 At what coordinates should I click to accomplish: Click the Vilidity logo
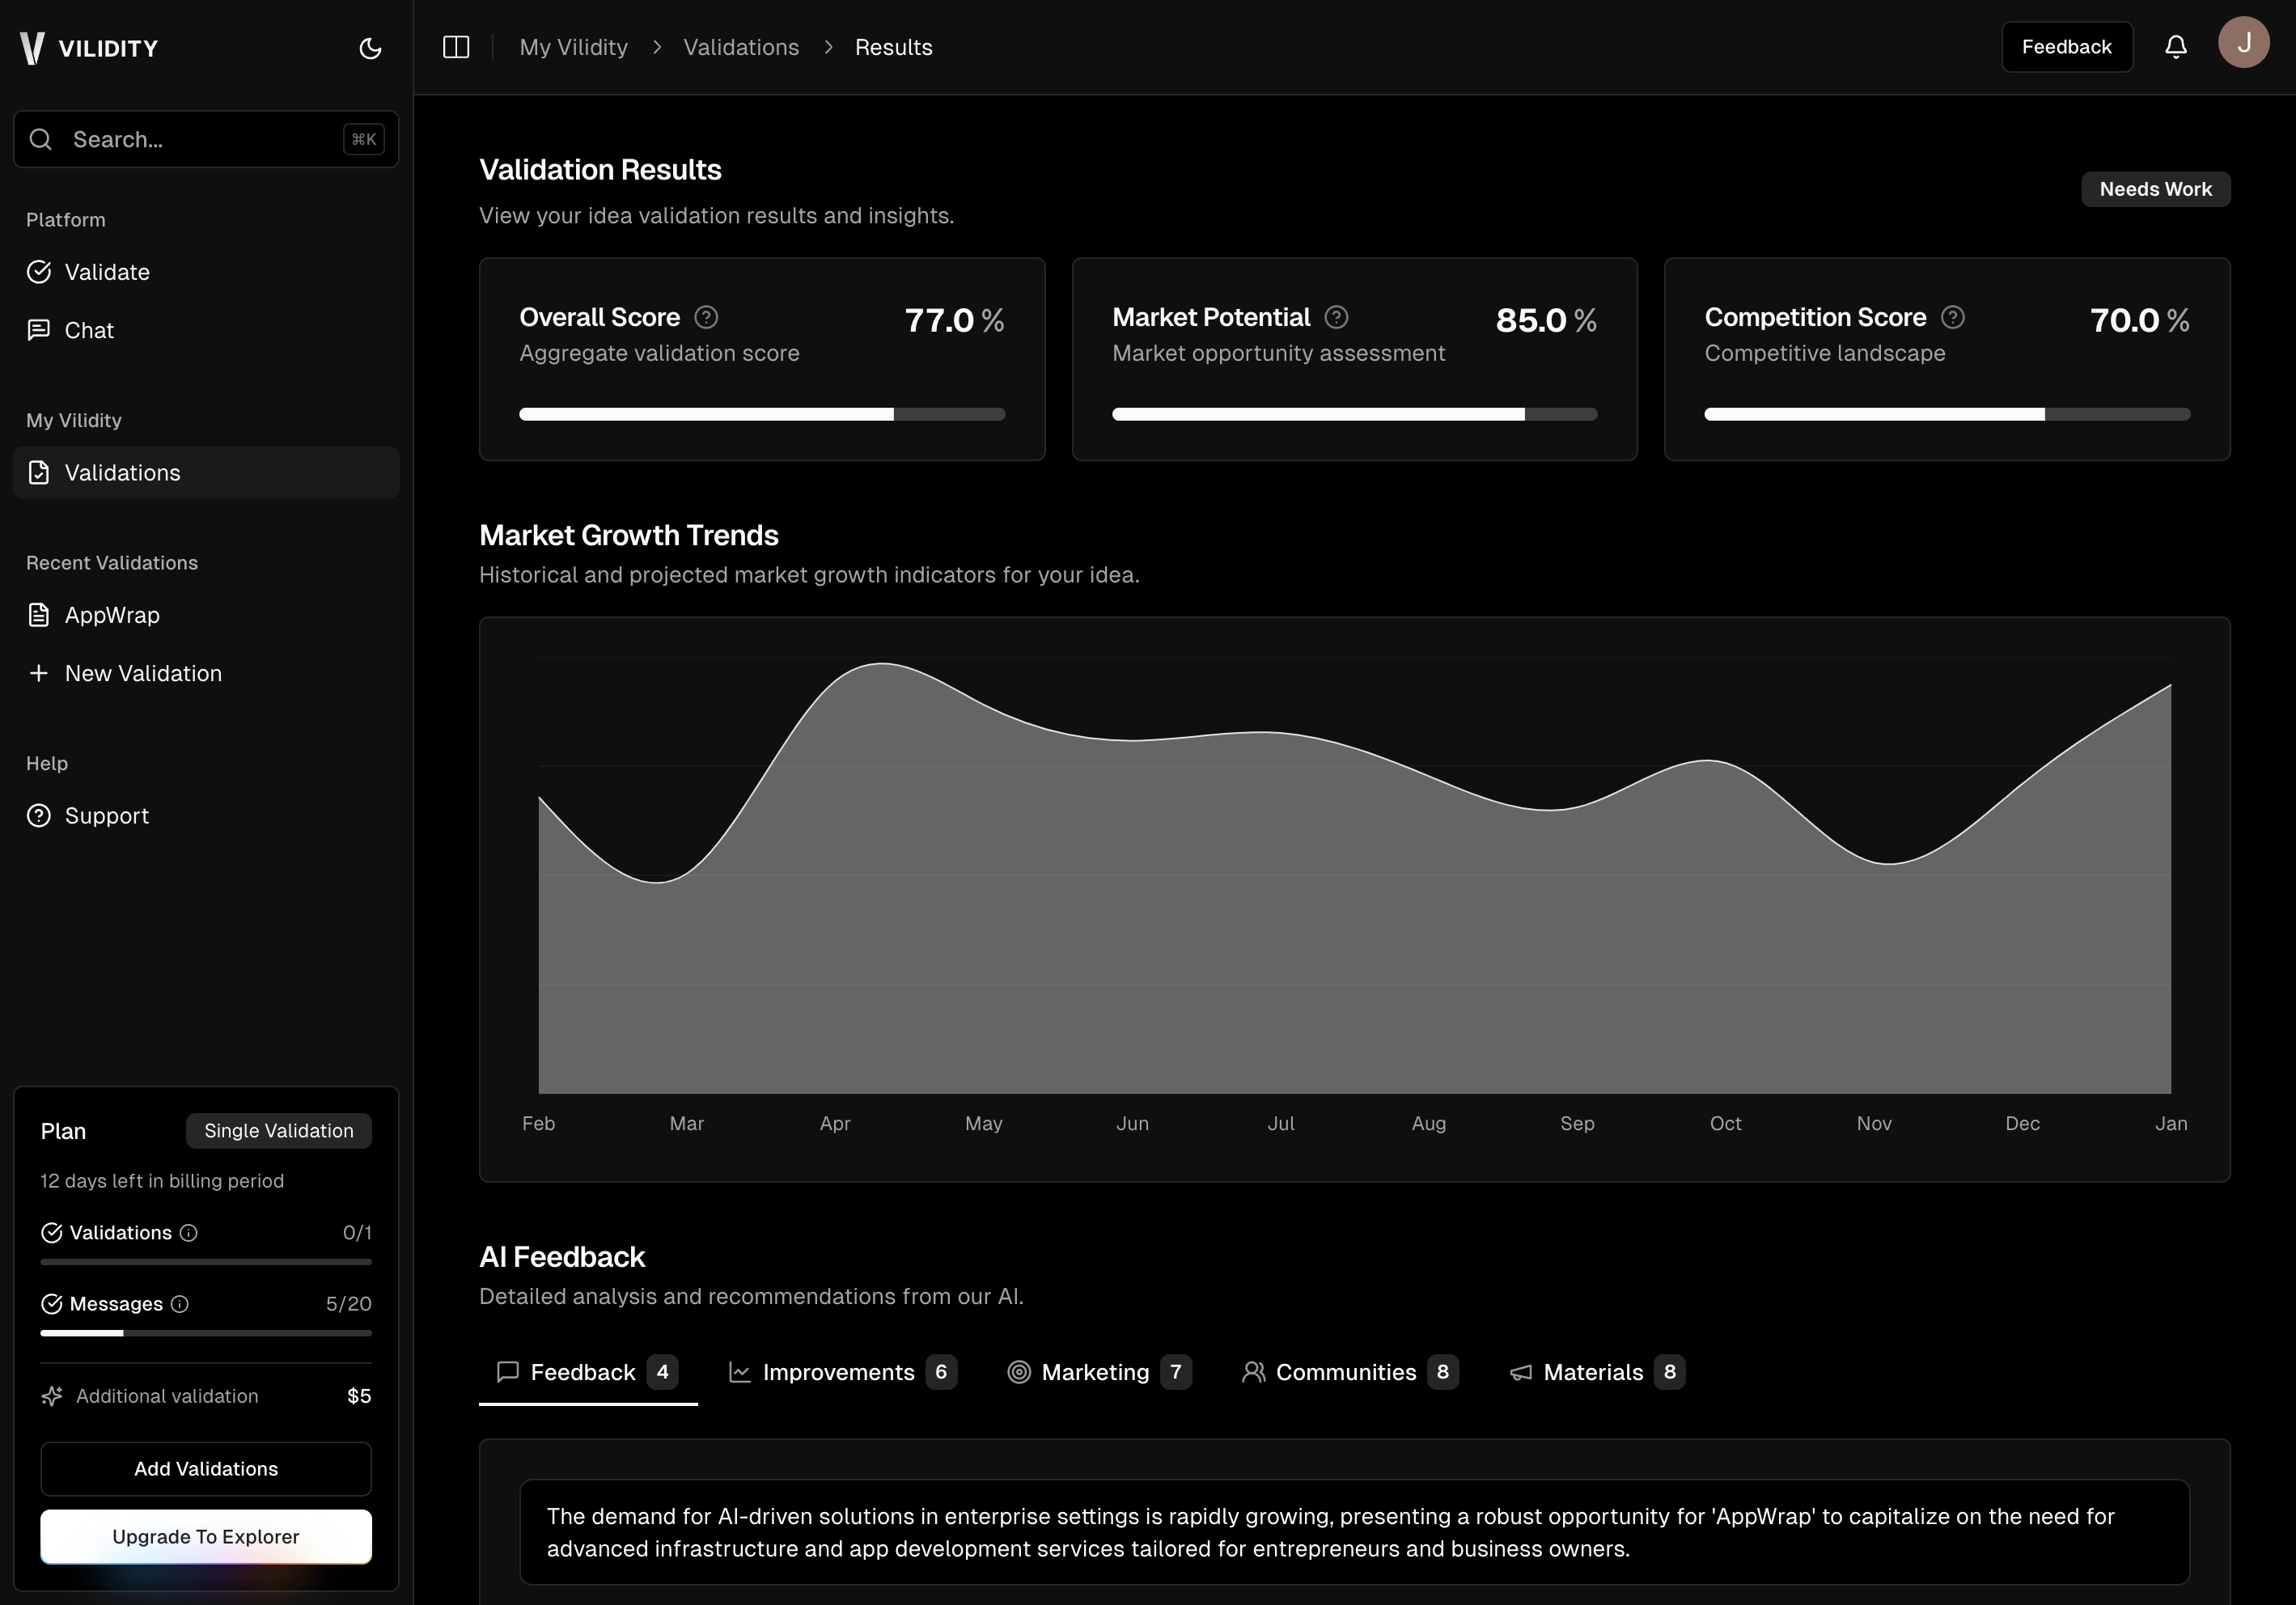90,46
